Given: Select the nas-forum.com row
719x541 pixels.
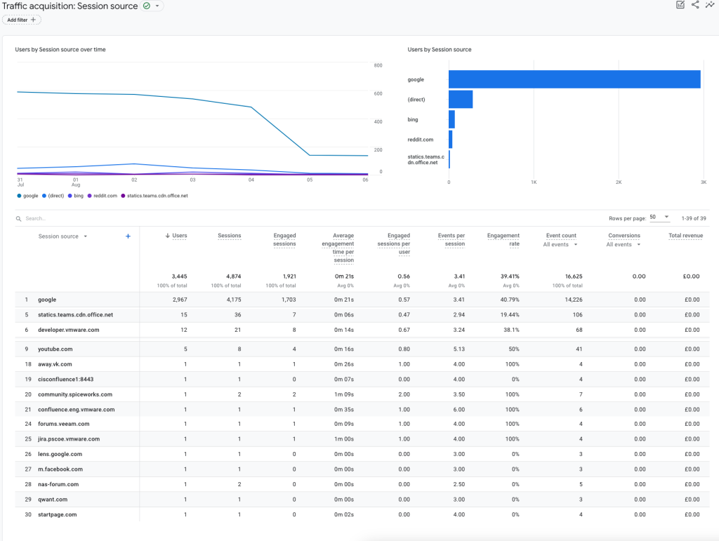Looking at the screenshot, I should [362, 484].
